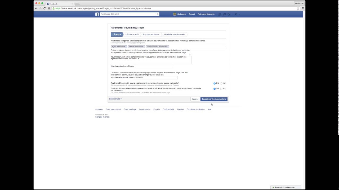Open the Développeurs footer link

coord(145,110)
